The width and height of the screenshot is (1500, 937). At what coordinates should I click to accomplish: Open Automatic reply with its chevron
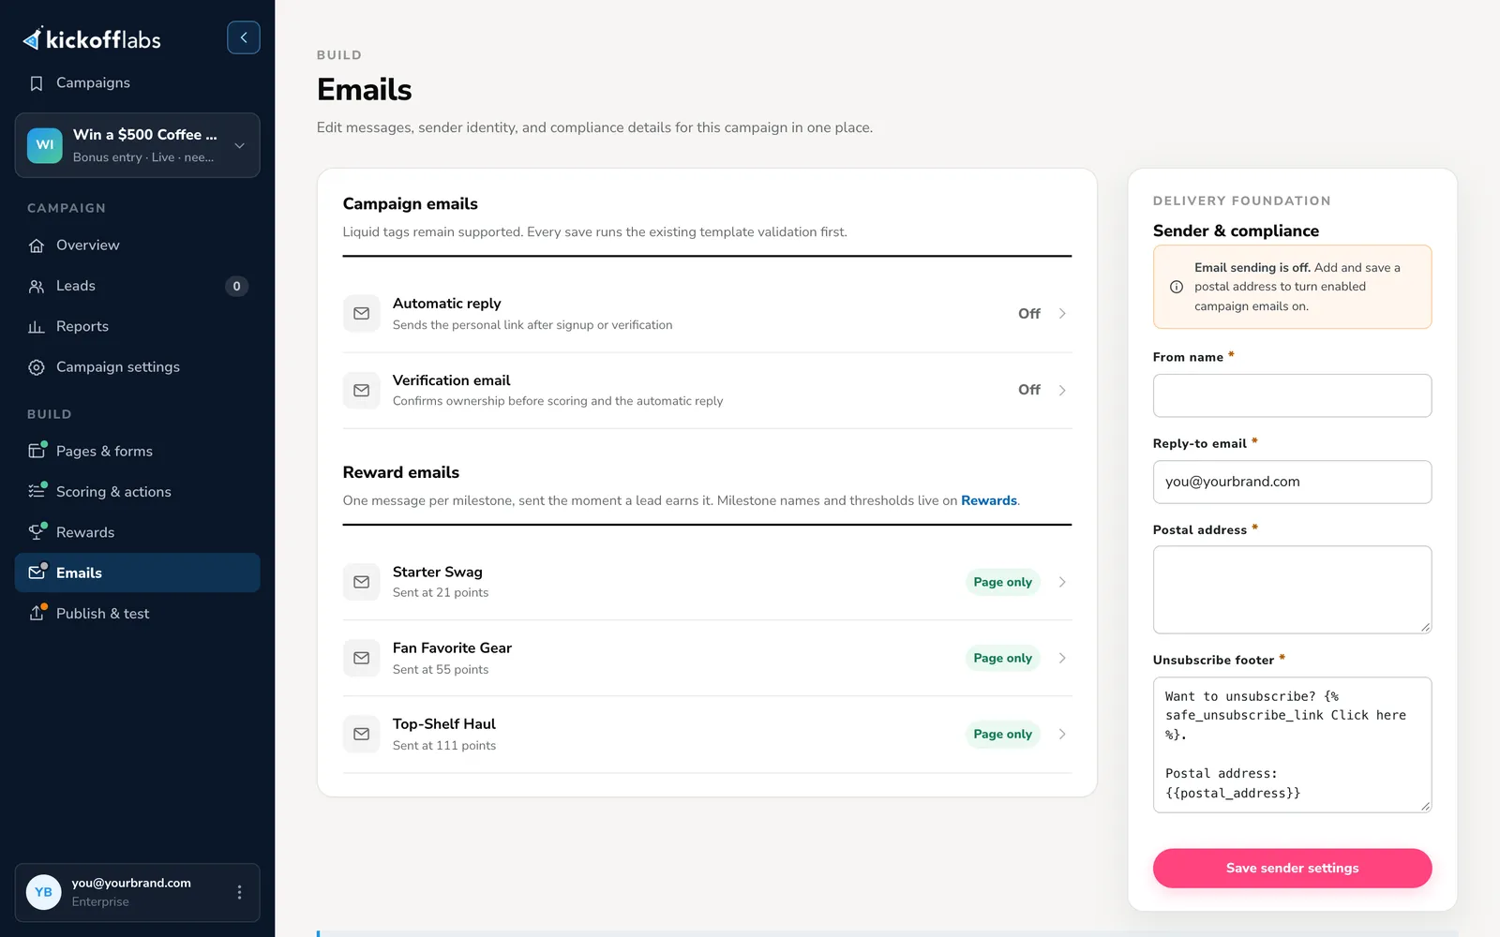click(1062, 314)
